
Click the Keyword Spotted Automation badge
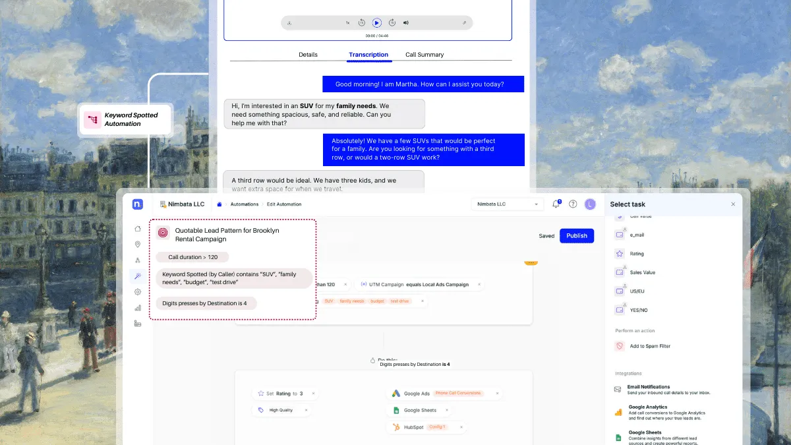[126, 119]
